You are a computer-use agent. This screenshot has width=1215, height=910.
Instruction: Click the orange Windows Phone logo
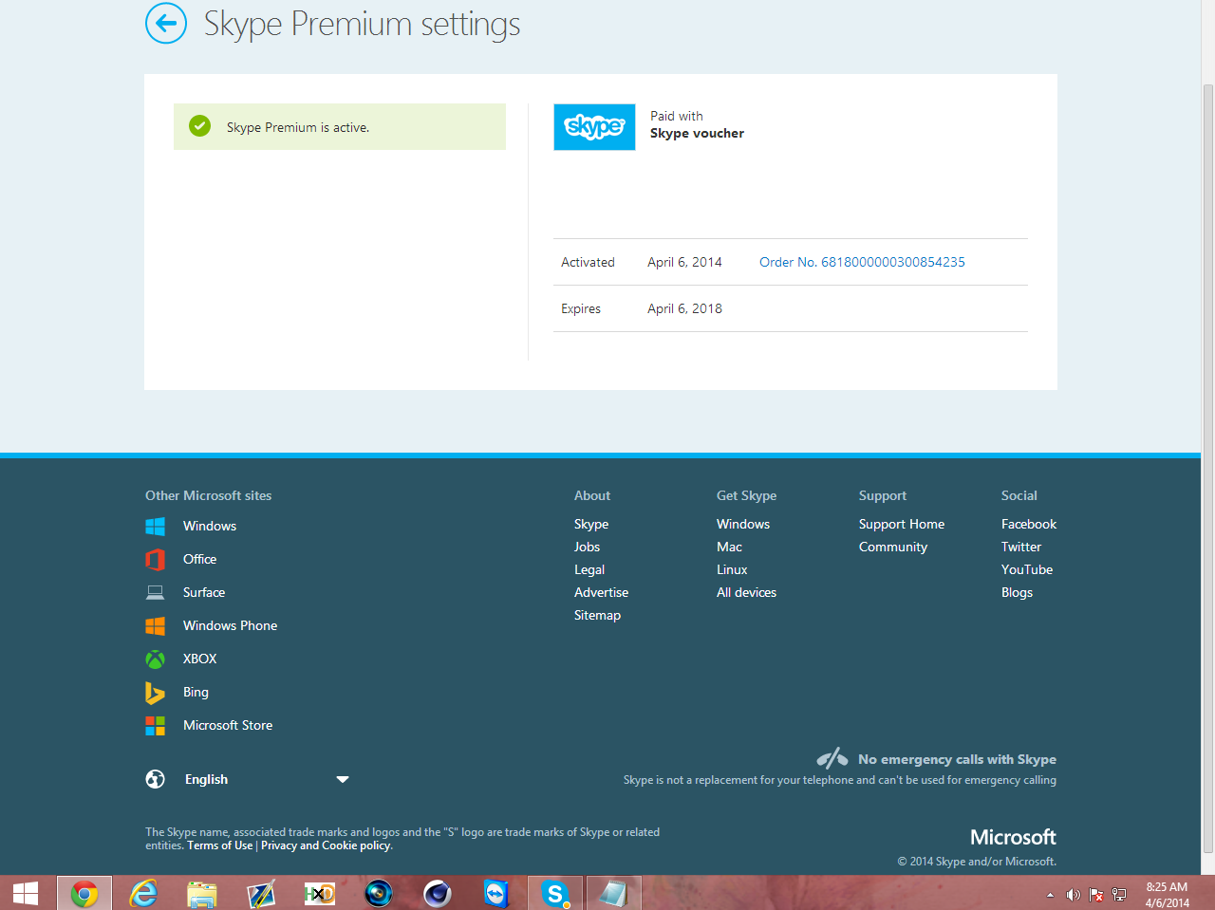click(155, 625)
